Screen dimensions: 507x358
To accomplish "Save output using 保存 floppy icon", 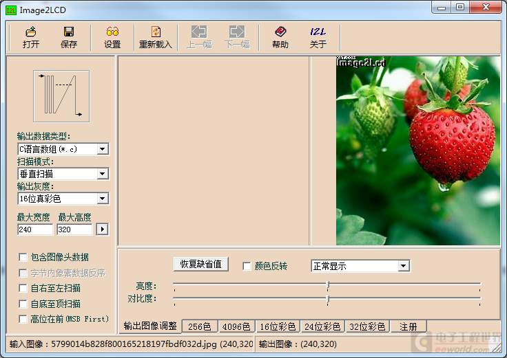I will [69, 37].
